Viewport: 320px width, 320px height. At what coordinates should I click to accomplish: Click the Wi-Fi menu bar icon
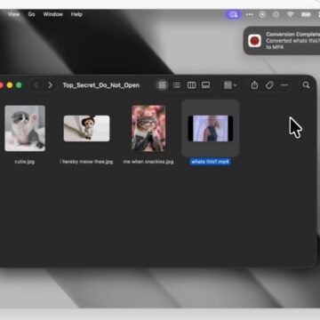pyautogui.click(x=291, y=14)
